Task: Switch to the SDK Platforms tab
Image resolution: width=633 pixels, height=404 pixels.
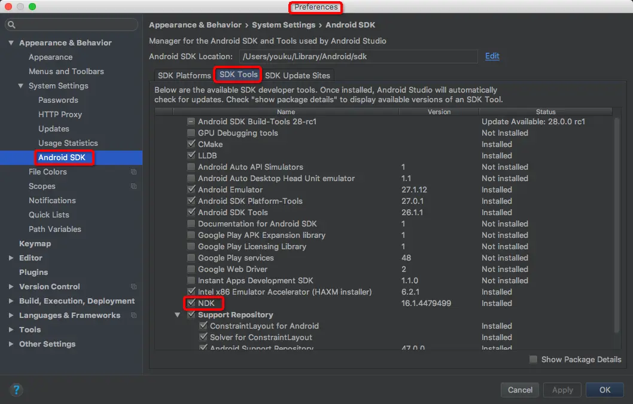Action: coord(184,75)
